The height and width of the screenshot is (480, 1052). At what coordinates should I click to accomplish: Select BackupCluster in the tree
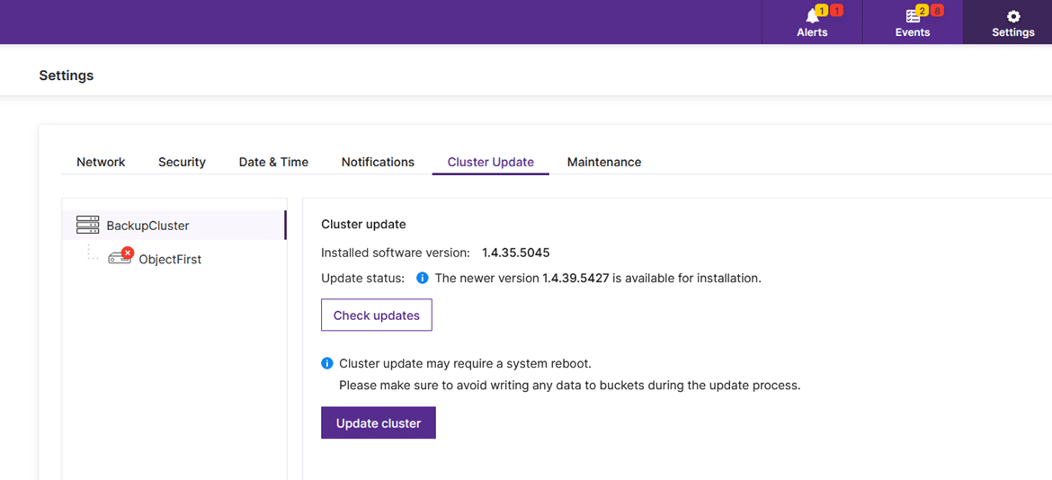point(174,226)
